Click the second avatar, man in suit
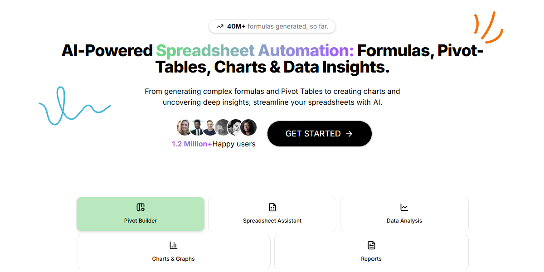Image resolution: width=544 pixels, height=272 pixels. click(197, 127)
